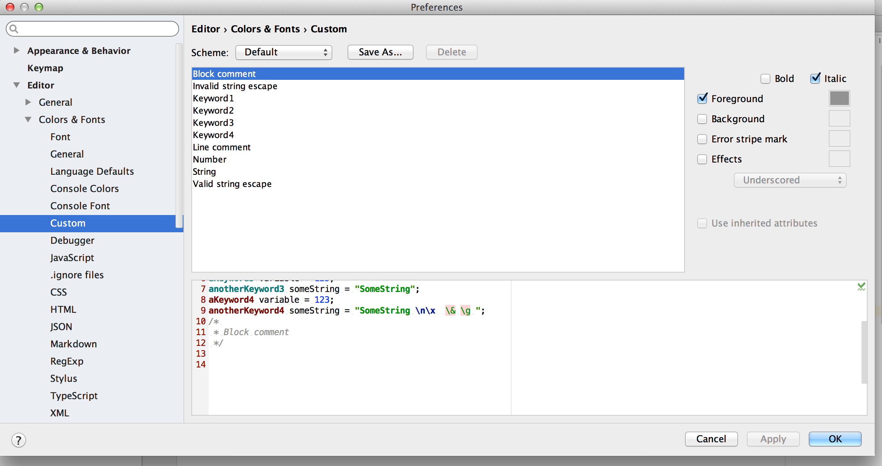Click the Apply button
Screen dimensions: 882x466
click(x=773, y=439)
